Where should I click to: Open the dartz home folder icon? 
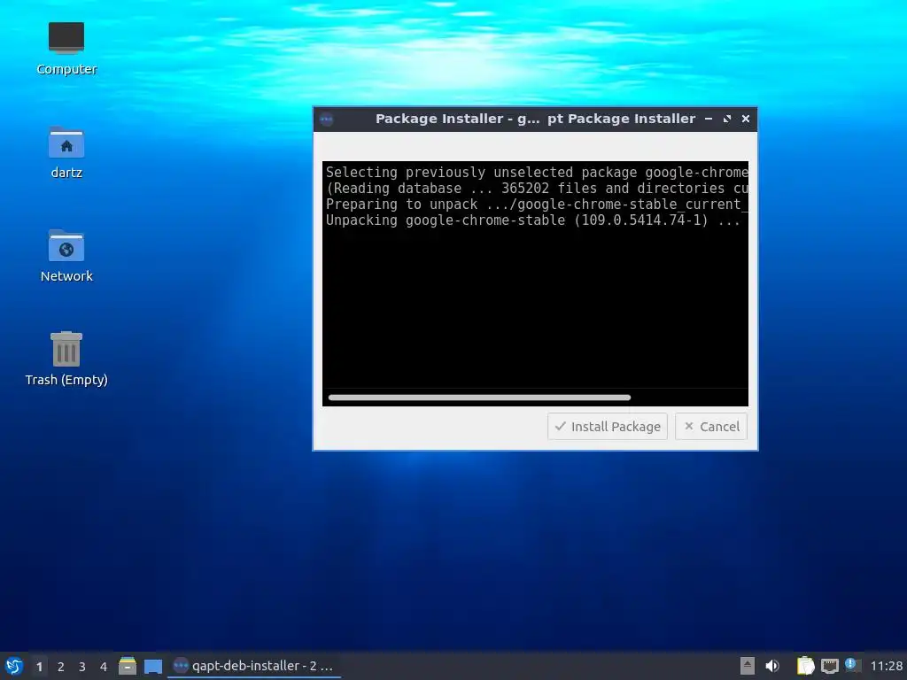66,152
